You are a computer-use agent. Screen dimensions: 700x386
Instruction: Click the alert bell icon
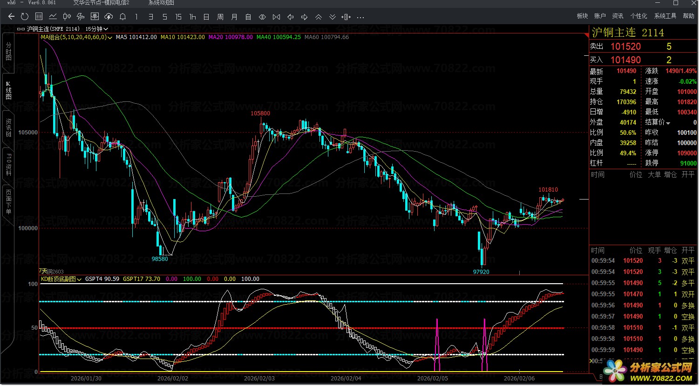[x=122, y=17]
